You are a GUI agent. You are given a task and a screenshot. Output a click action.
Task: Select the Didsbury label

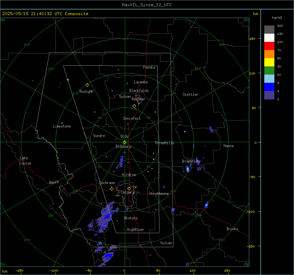point(123,146)
